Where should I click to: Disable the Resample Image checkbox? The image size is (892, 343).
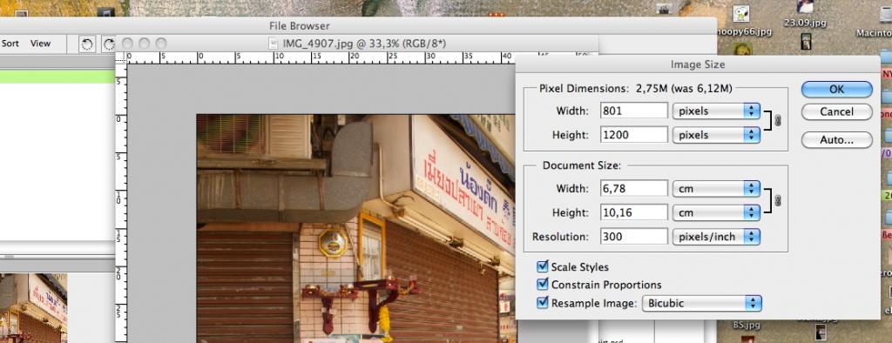click(x=543, y=303)
